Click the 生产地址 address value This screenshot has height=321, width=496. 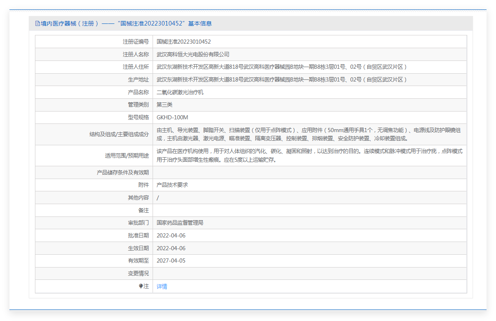[282, 80]
